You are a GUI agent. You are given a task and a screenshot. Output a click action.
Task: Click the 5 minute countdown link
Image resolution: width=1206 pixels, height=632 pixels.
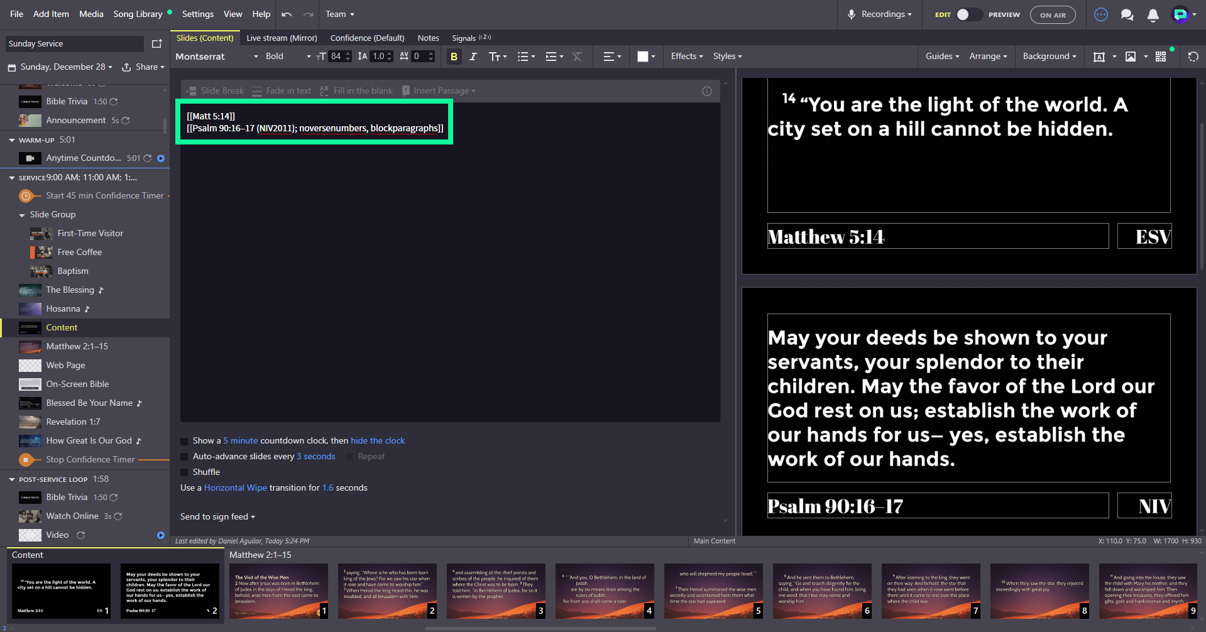pyautogui.click(x=241, y=441)
